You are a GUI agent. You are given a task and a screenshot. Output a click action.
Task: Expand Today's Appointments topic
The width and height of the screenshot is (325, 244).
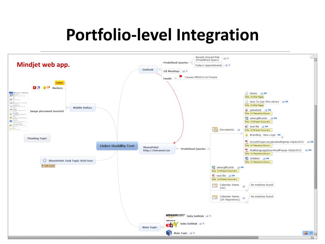point(229,65)
